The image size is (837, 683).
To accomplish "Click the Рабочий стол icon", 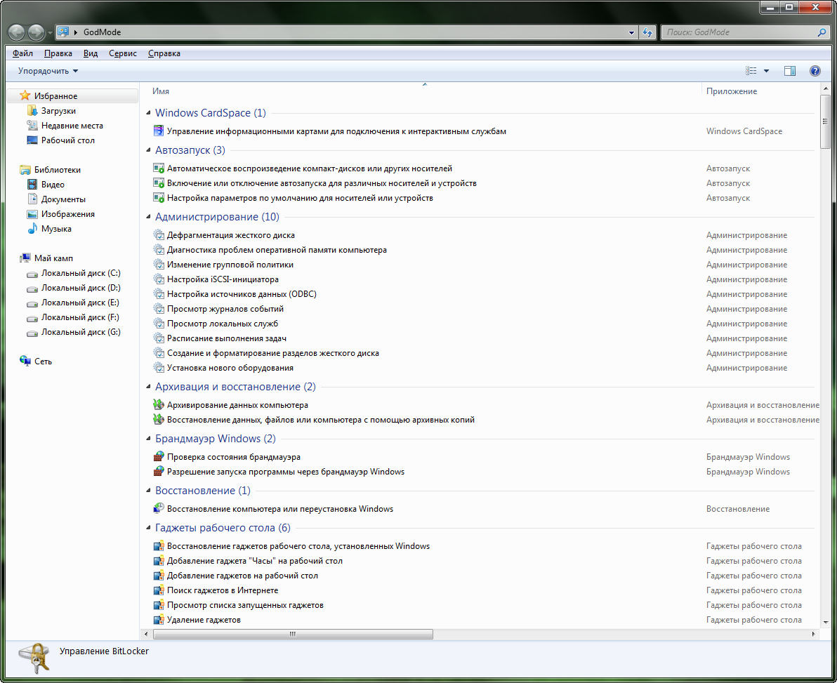I will coord(32,140).
